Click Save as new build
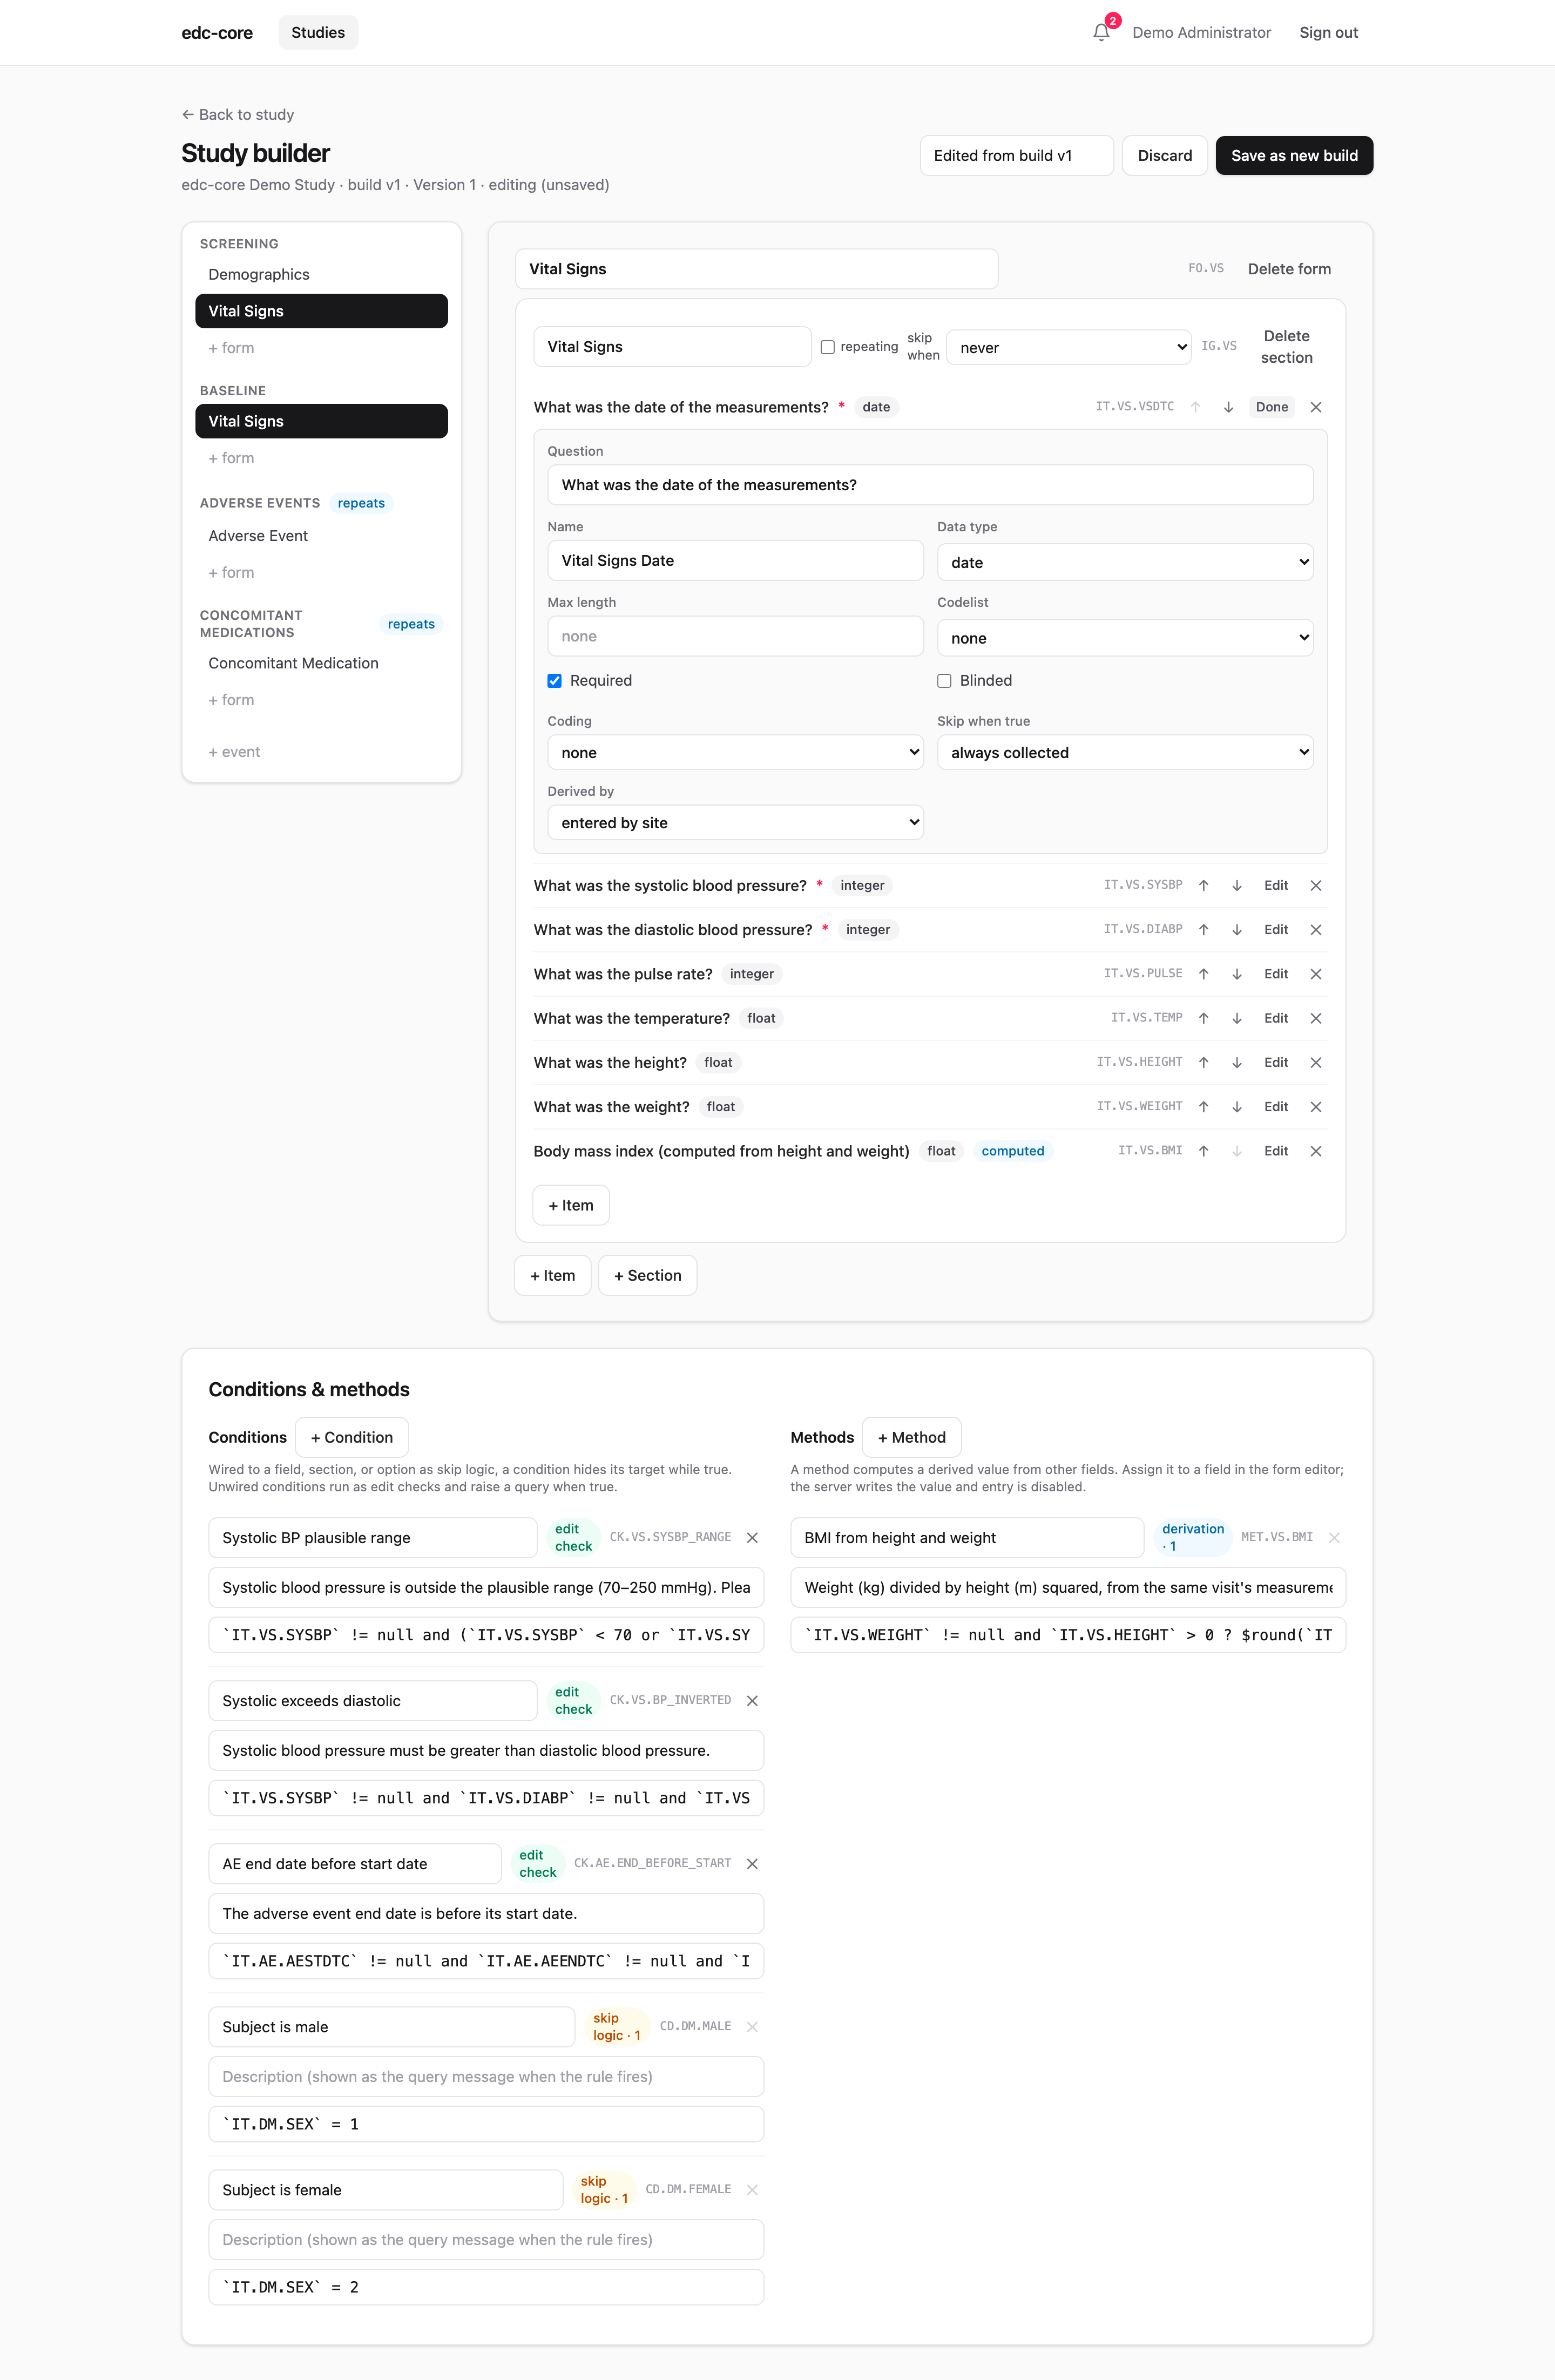 (x=1294, y=155)
